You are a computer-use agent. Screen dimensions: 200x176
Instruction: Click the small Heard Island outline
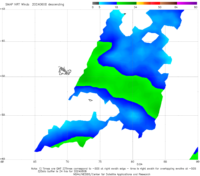(x=91, y=100)
